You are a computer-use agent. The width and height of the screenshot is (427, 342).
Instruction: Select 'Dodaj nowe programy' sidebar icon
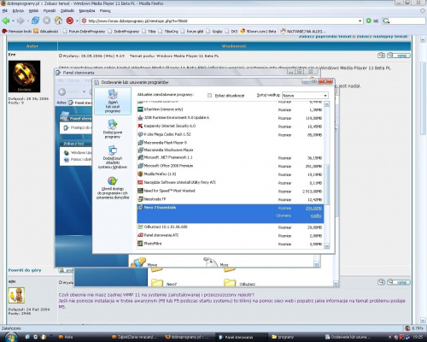(113, 129)
